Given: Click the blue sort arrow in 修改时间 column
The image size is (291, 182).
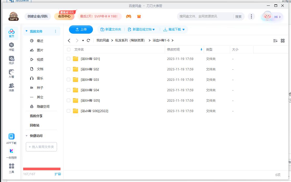Looking at the screenshot, I should (201, 50).
